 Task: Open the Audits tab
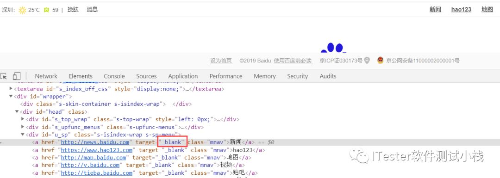click(x=328, y=76)
